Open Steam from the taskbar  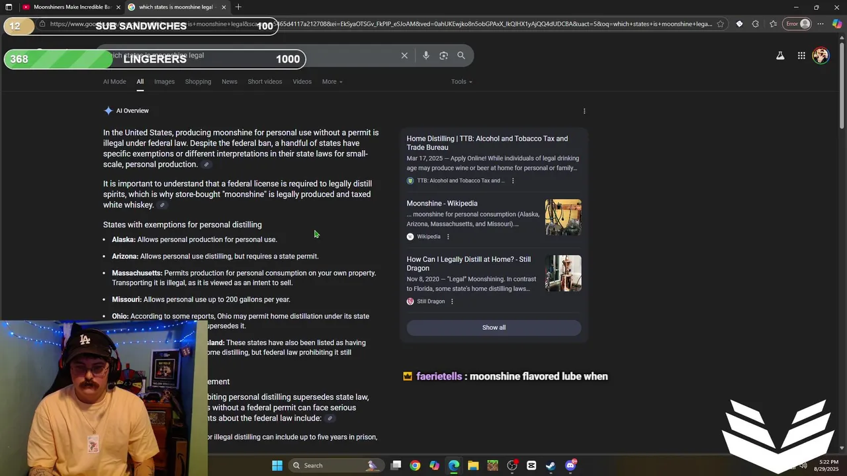click(x=551, y=465)
